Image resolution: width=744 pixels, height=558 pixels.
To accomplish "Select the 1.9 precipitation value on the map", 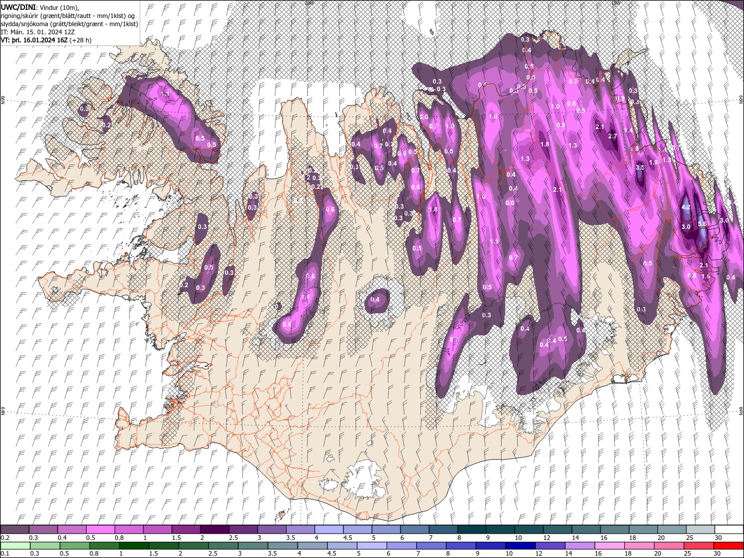I will coord(653,162).
